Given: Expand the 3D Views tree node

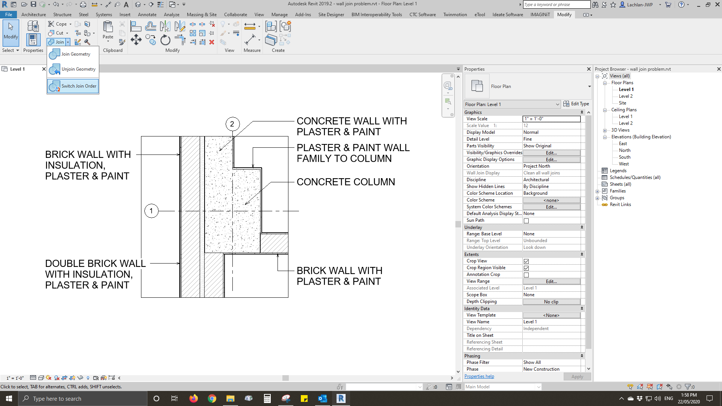Looking at the screenshot, I should point(605,130).
